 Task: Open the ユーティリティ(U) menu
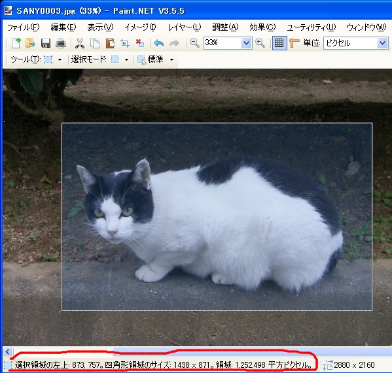coord(312,27)
